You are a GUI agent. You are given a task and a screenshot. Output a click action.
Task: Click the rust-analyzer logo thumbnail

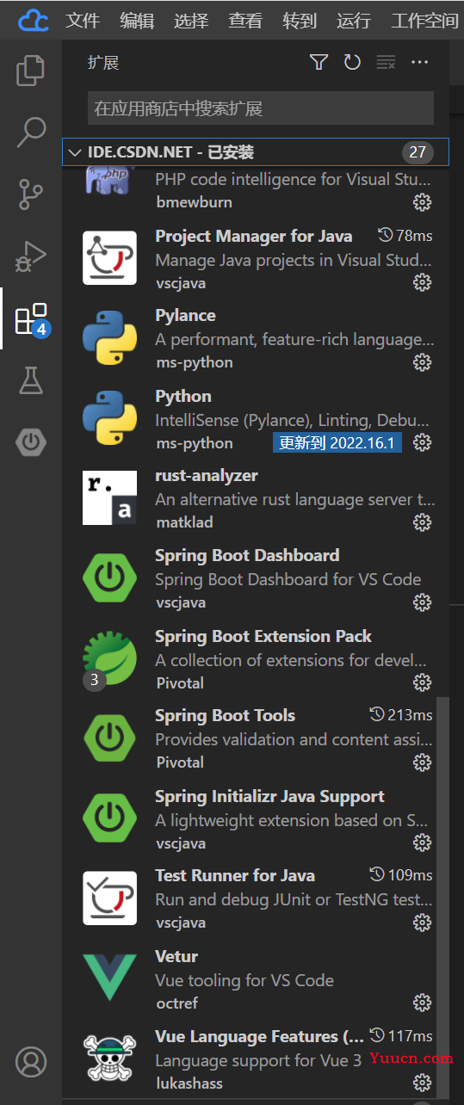click(x=109, y=498)
